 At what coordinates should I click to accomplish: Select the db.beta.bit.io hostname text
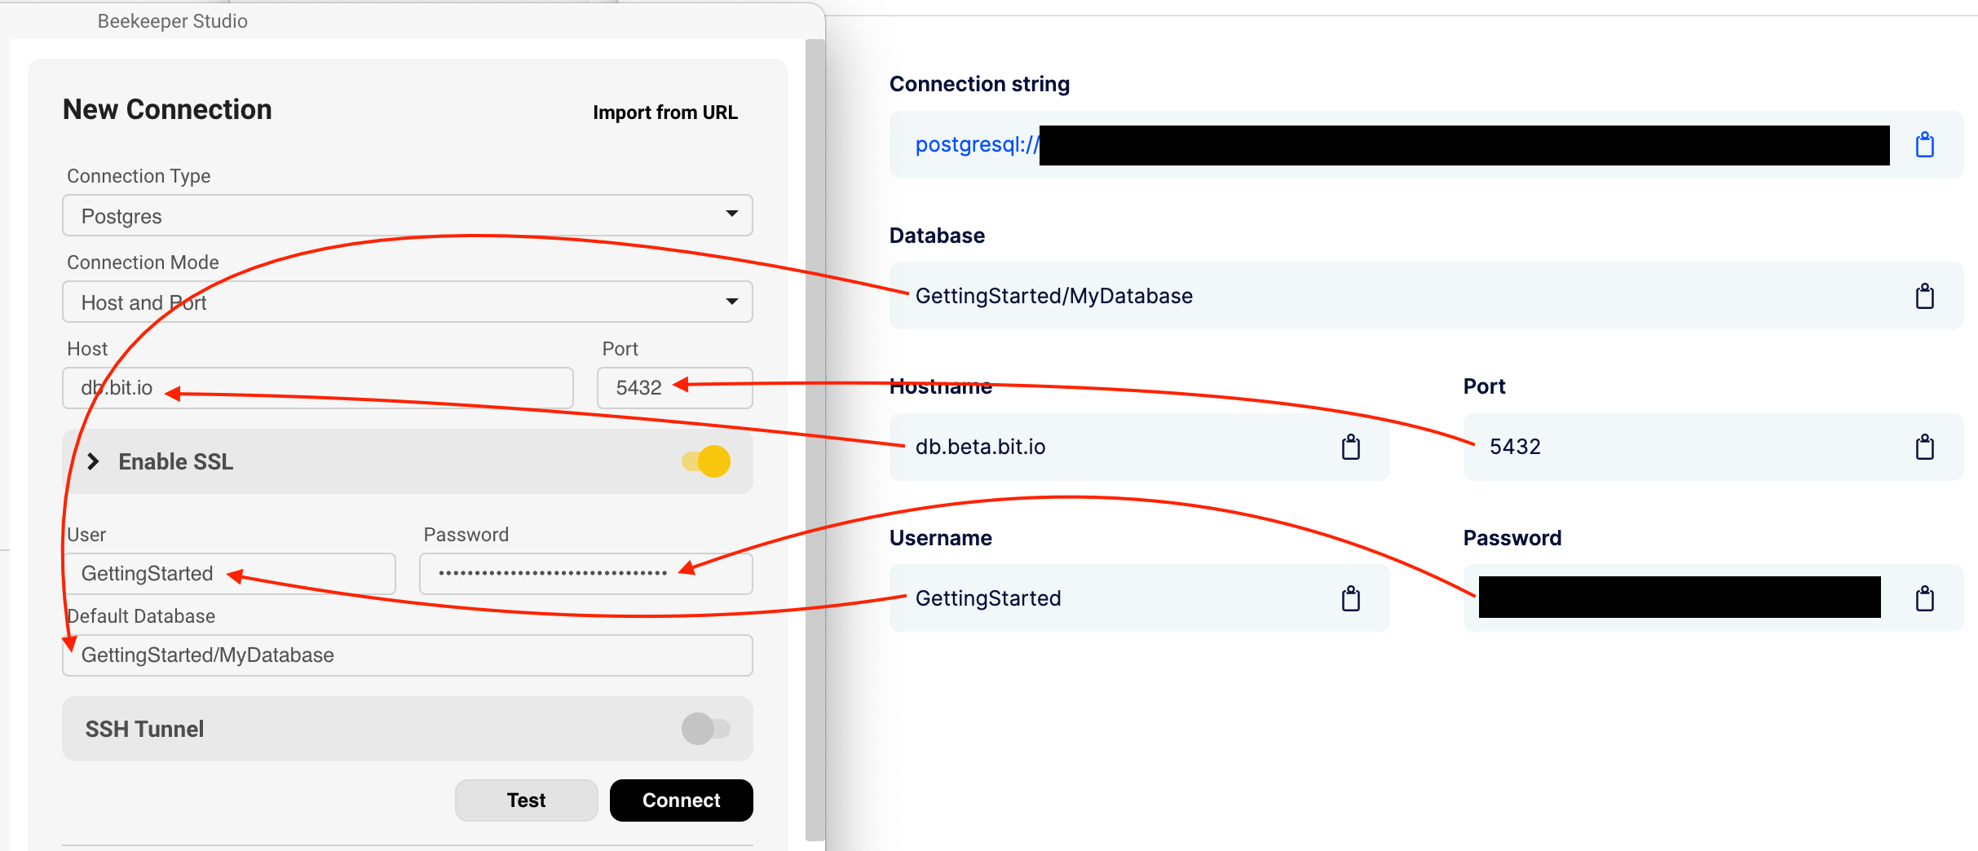[981, 447]
